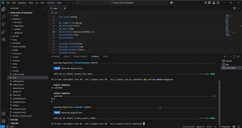Screen dimensions: 242x128
Task: Select the esbuild terminal
Action: click(231, 61)
